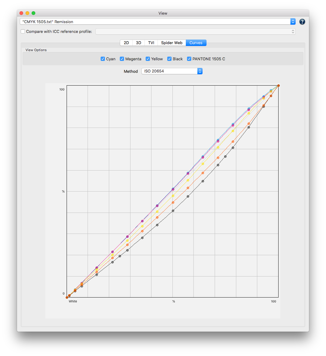The height and width of the screenshot is (356, 326).
Task: Switch to the 3D tab
Action: click(x=138, y=43)
